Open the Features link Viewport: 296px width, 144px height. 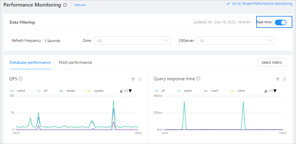[x=80, y=5]
